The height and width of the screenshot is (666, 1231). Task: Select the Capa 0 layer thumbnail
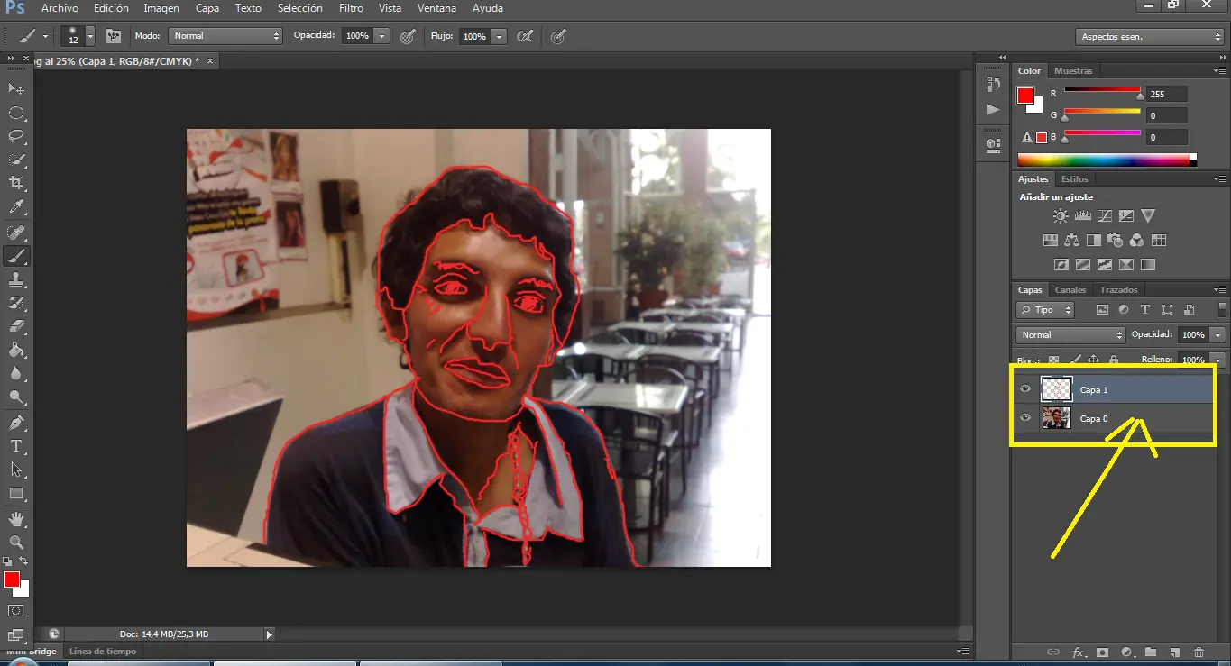pos(1056,417)
